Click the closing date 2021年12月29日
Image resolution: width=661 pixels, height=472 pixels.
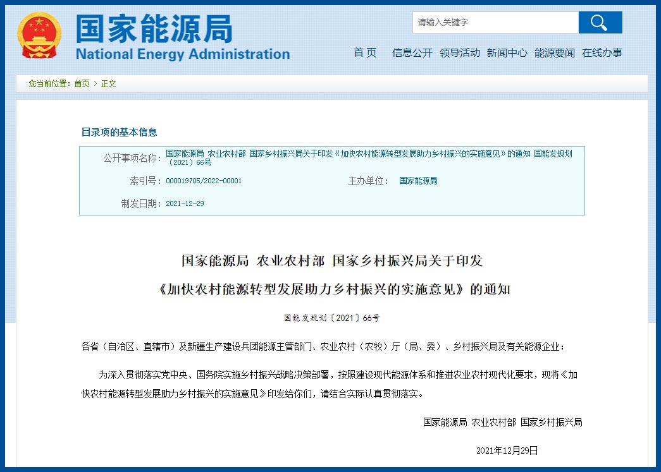pos(507,451)
